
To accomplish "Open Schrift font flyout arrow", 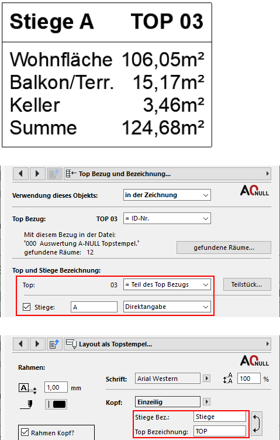I will pos(206,378).
